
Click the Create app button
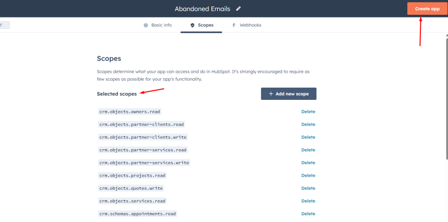[x=427, y=9]
